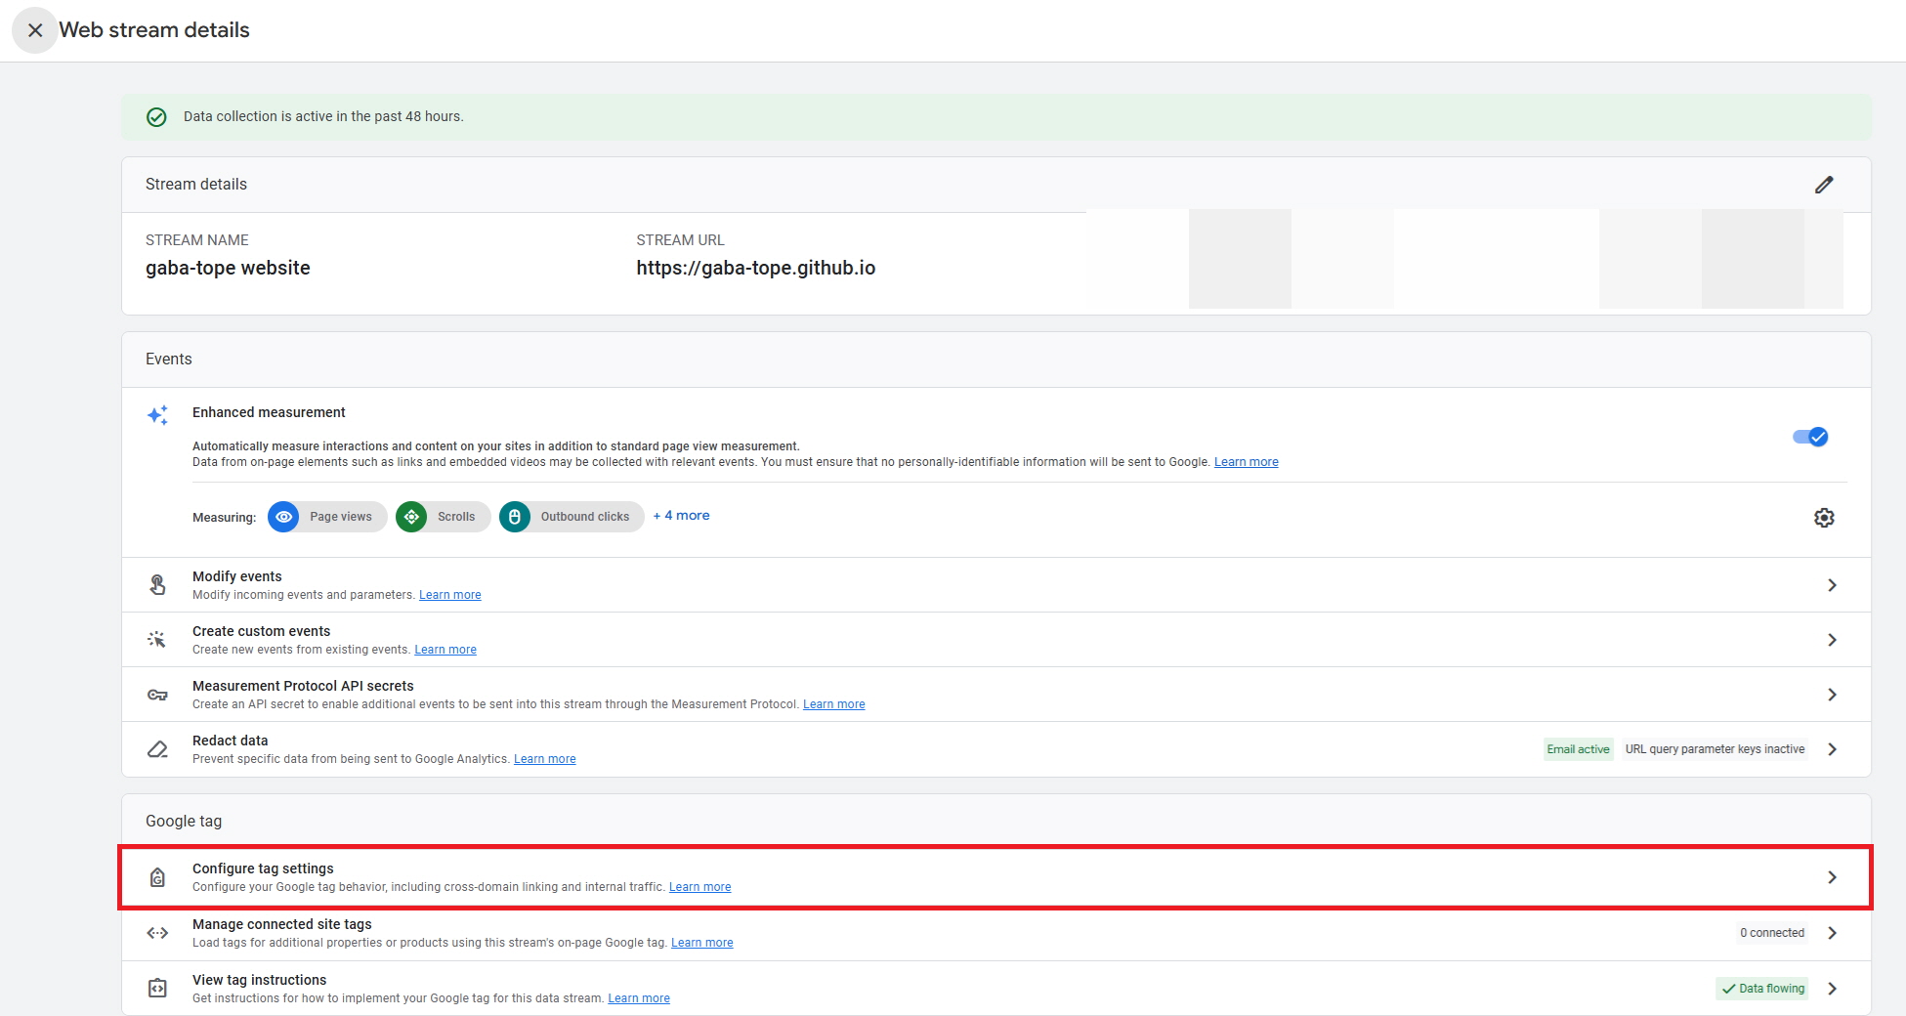This screenshot has height=1016, width=1906.
Task: Expand Redact data chevron
Action: tap(1832, 749)
